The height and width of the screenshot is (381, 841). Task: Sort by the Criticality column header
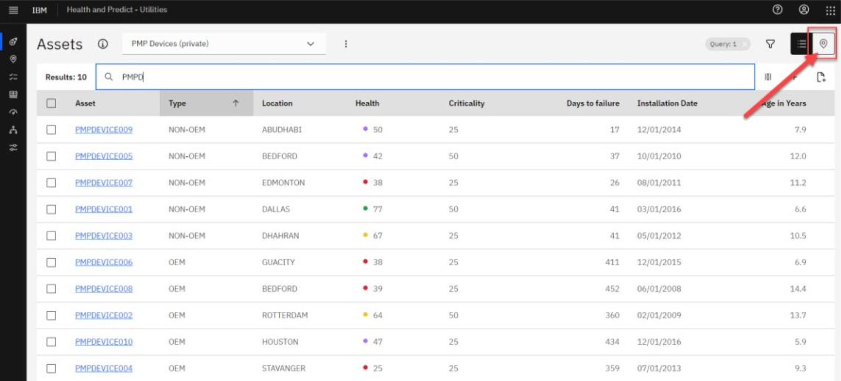coord(466,103)
